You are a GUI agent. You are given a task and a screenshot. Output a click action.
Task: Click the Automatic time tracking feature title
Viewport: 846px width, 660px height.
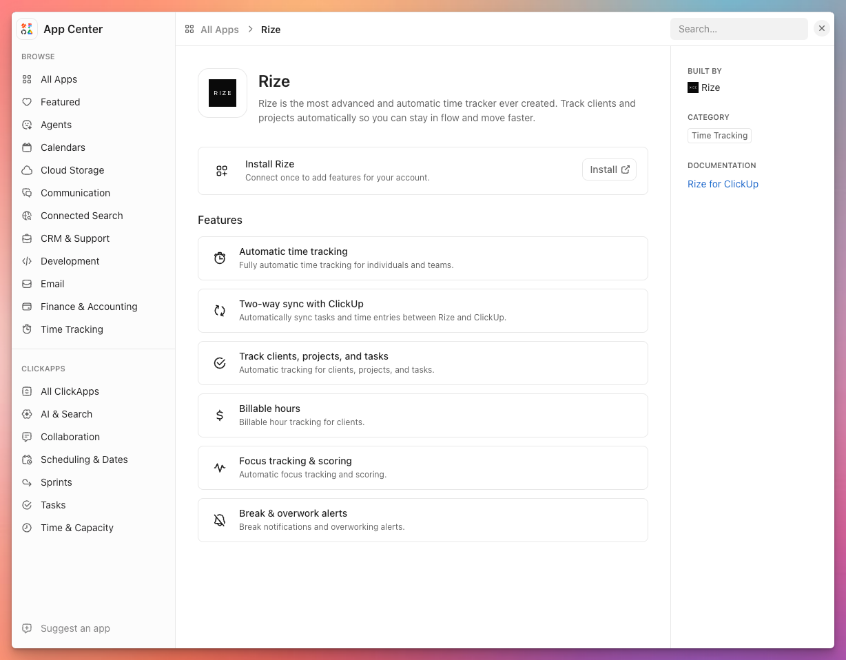(293, 251)
